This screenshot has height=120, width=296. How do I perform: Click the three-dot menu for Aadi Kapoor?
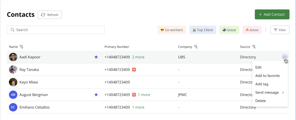click(x=285, y=57)
